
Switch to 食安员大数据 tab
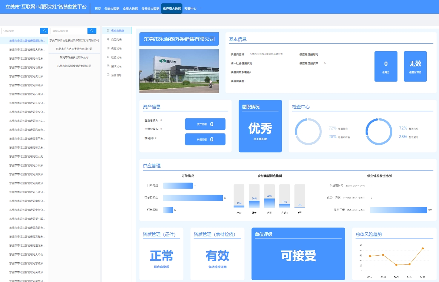(x=150, y=9)
